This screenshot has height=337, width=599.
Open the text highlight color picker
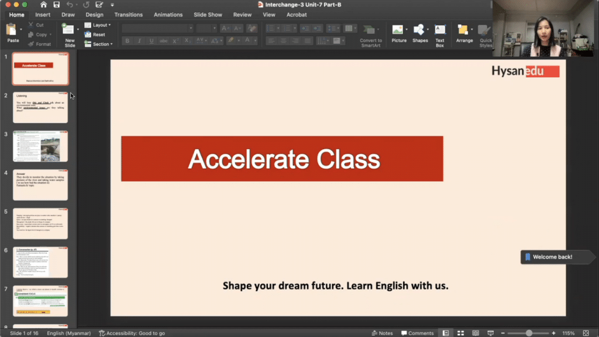(x=230, y=40)
